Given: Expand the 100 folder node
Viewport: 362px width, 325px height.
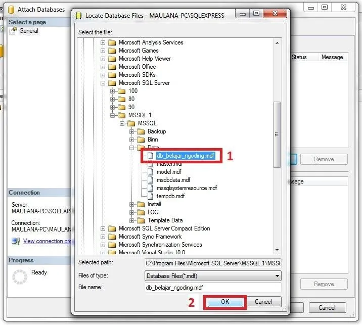Looking at the screenshot, I should coord(112,91).
